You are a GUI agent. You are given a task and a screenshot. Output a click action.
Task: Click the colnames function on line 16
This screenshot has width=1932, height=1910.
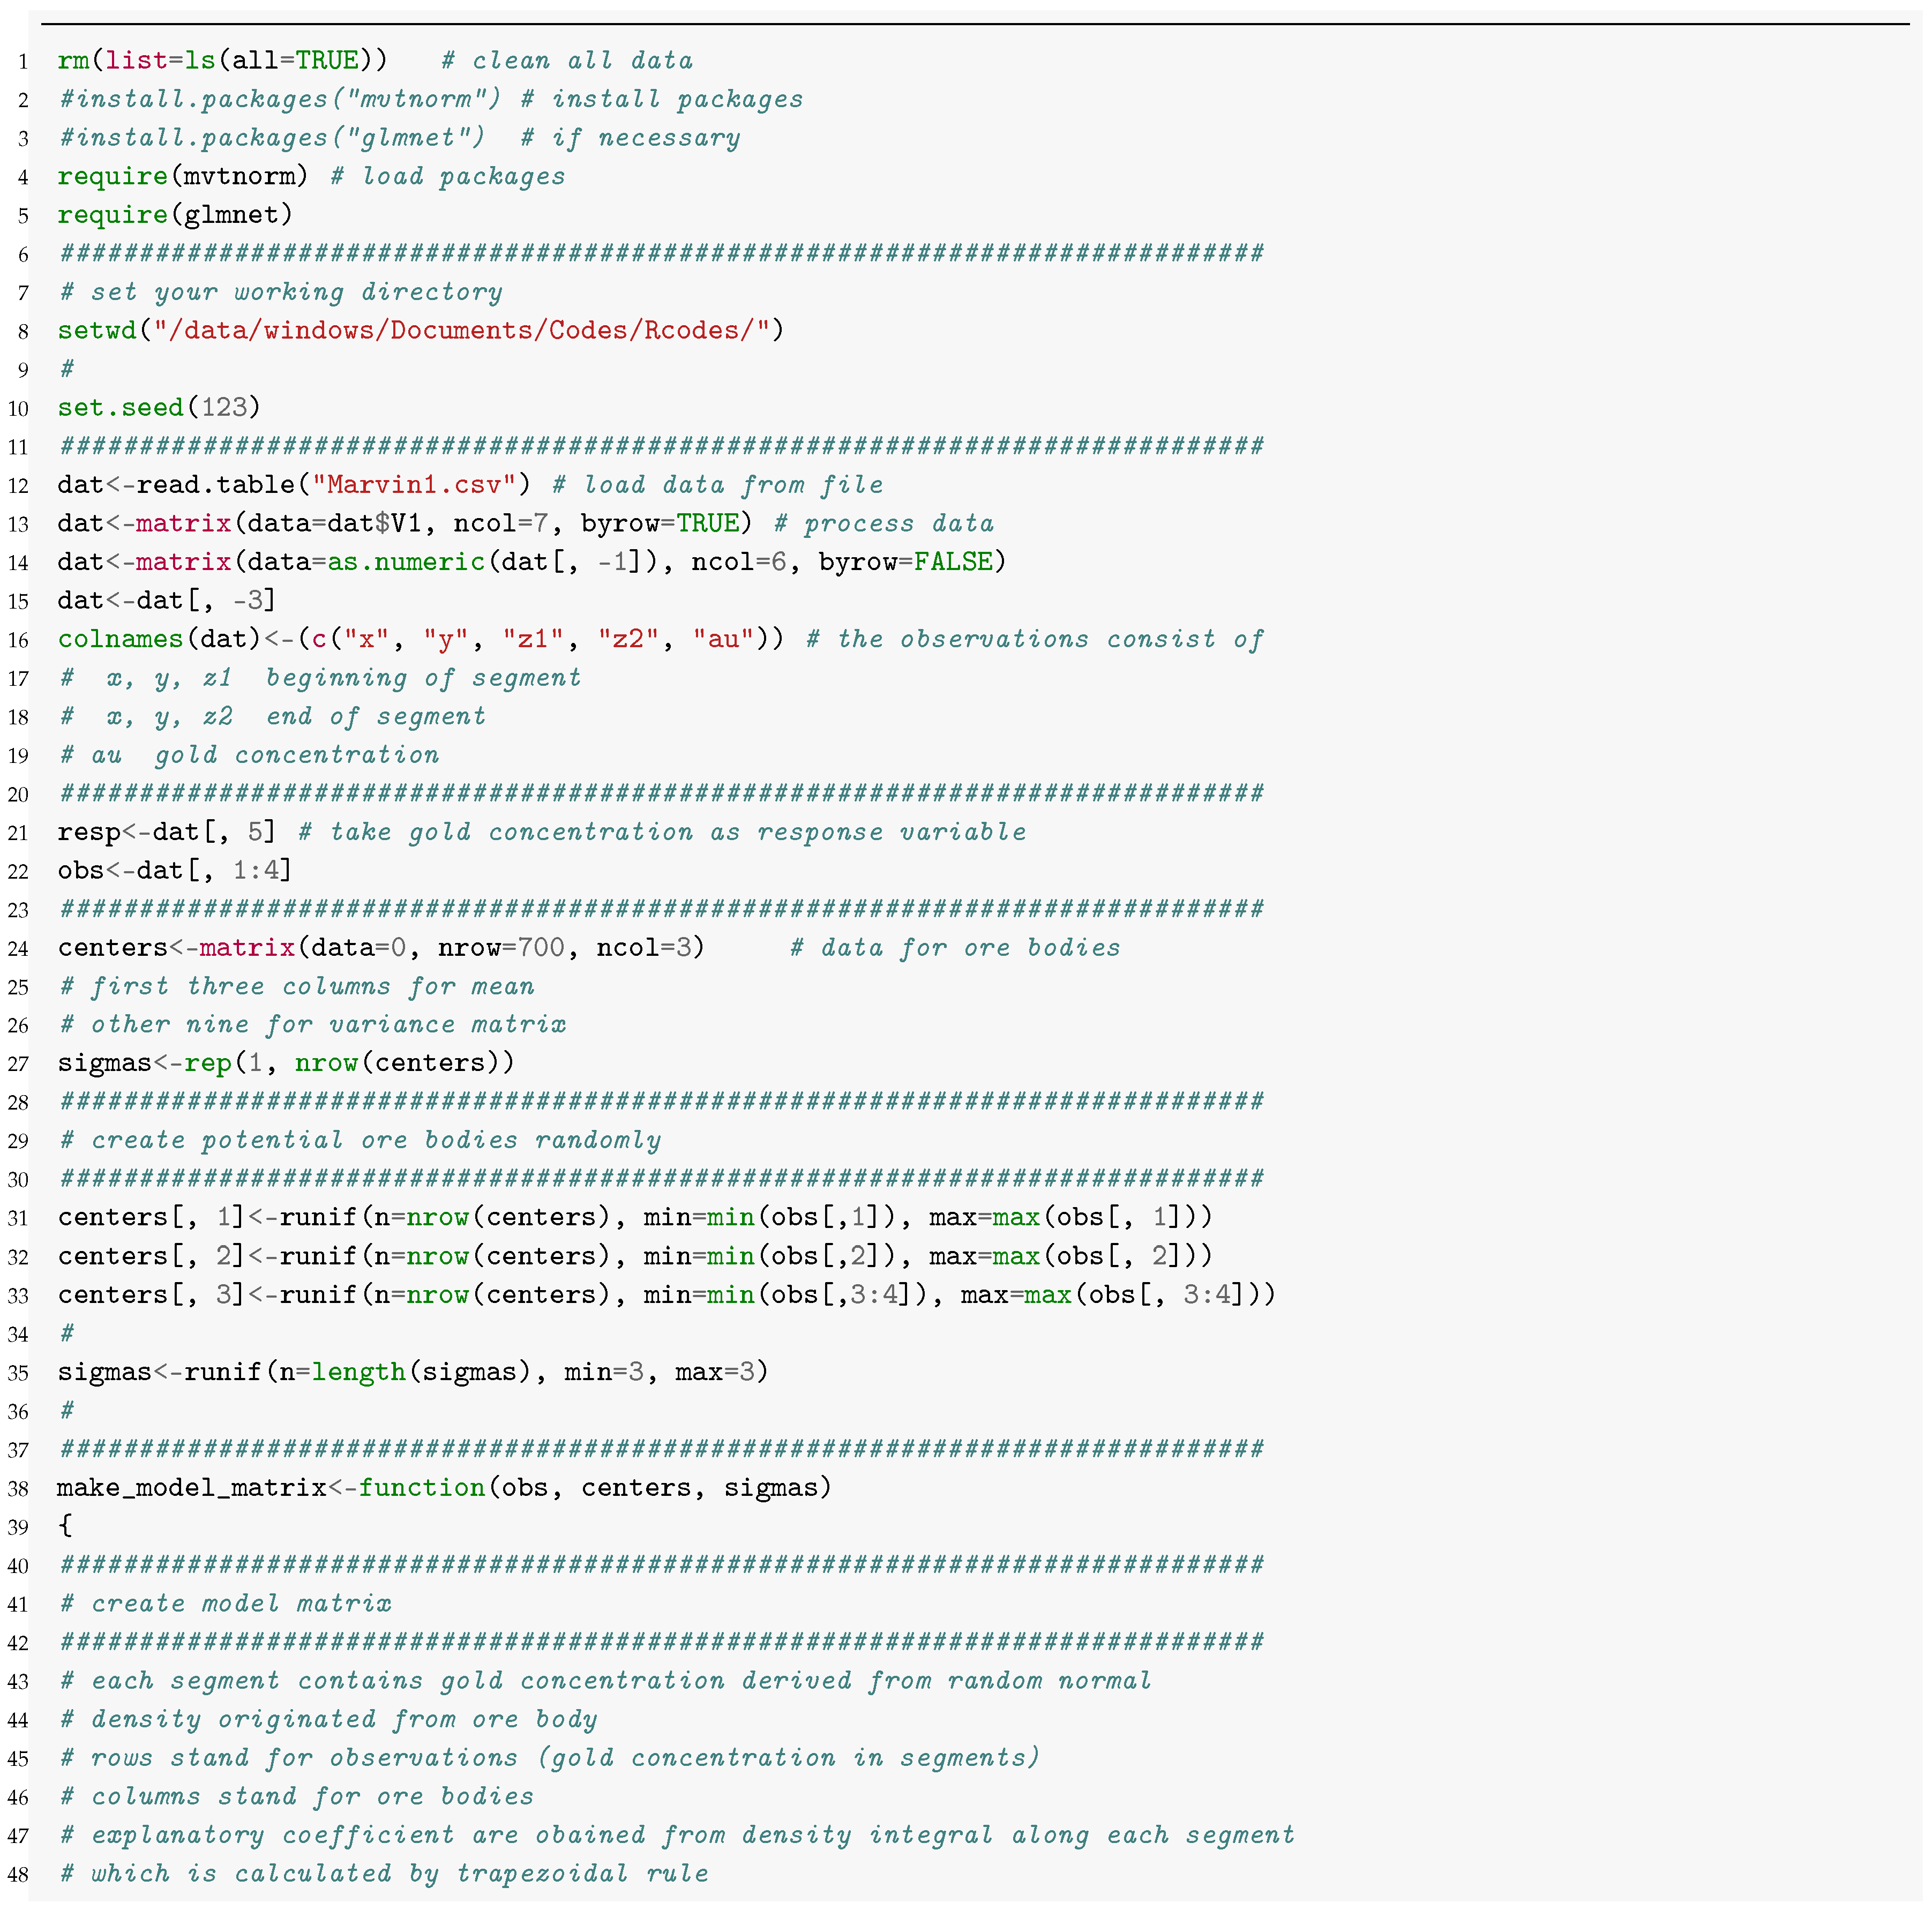(120, 640)
